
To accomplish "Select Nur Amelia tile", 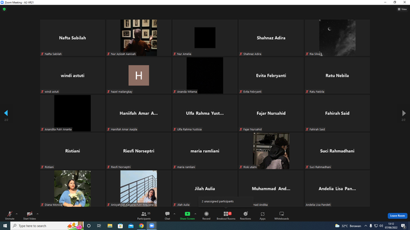I will [205, 38].
